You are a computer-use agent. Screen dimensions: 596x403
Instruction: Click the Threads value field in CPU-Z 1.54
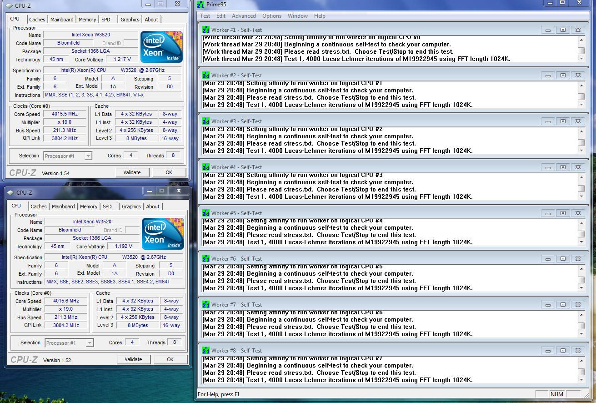tap(173, 156)
